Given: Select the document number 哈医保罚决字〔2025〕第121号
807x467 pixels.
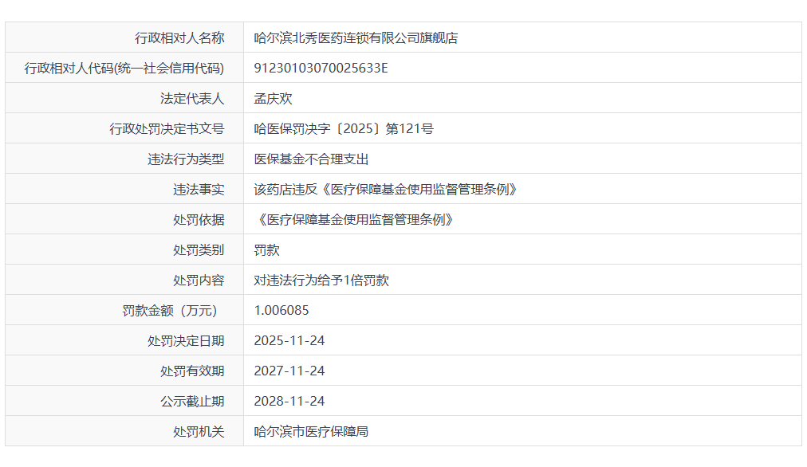Looking at the screenshot, I should (x=343, y=128).
